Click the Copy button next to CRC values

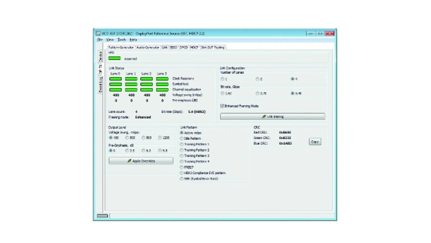(315, 142)
